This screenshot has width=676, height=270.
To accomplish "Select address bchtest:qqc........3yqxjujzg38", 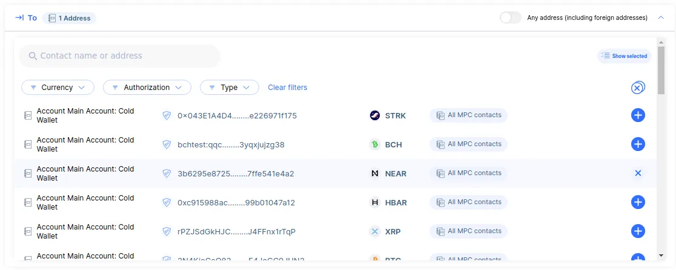I will click(231, 144).
